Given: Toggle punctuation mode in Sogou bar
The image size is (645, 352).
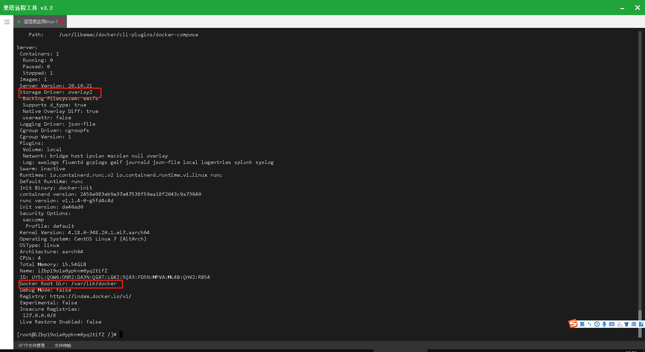Looking at the screenshot, I should tap(590, 324).
